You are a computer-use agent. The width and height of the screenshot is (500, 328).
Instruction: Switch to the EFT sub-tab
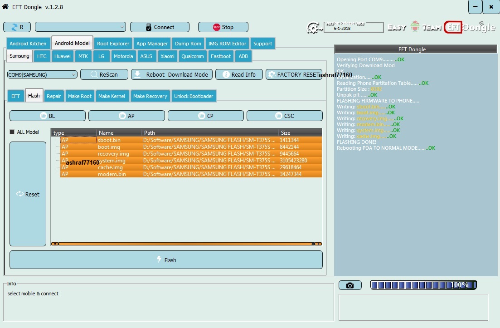pyautogui.click(x=15, y=96)
